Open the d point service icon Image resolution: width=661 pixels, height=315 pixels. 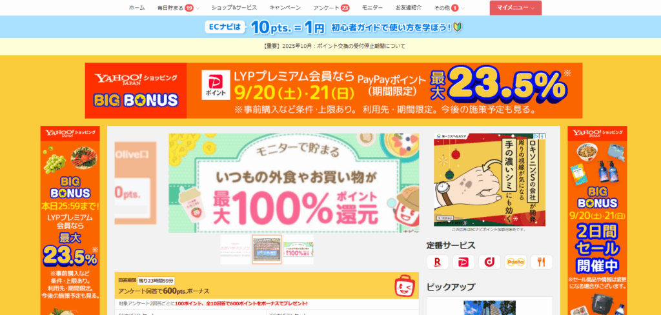click(x=489, y=262)
